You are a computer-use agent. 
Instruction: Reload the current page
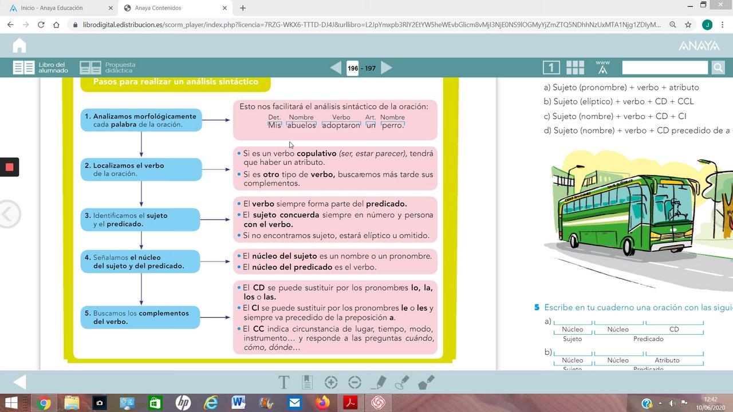(41, 25)
